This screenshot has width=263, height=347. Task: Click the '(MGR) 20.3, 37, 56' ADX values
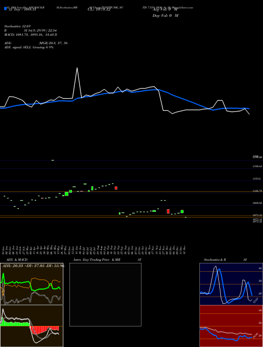click(53, 43)
